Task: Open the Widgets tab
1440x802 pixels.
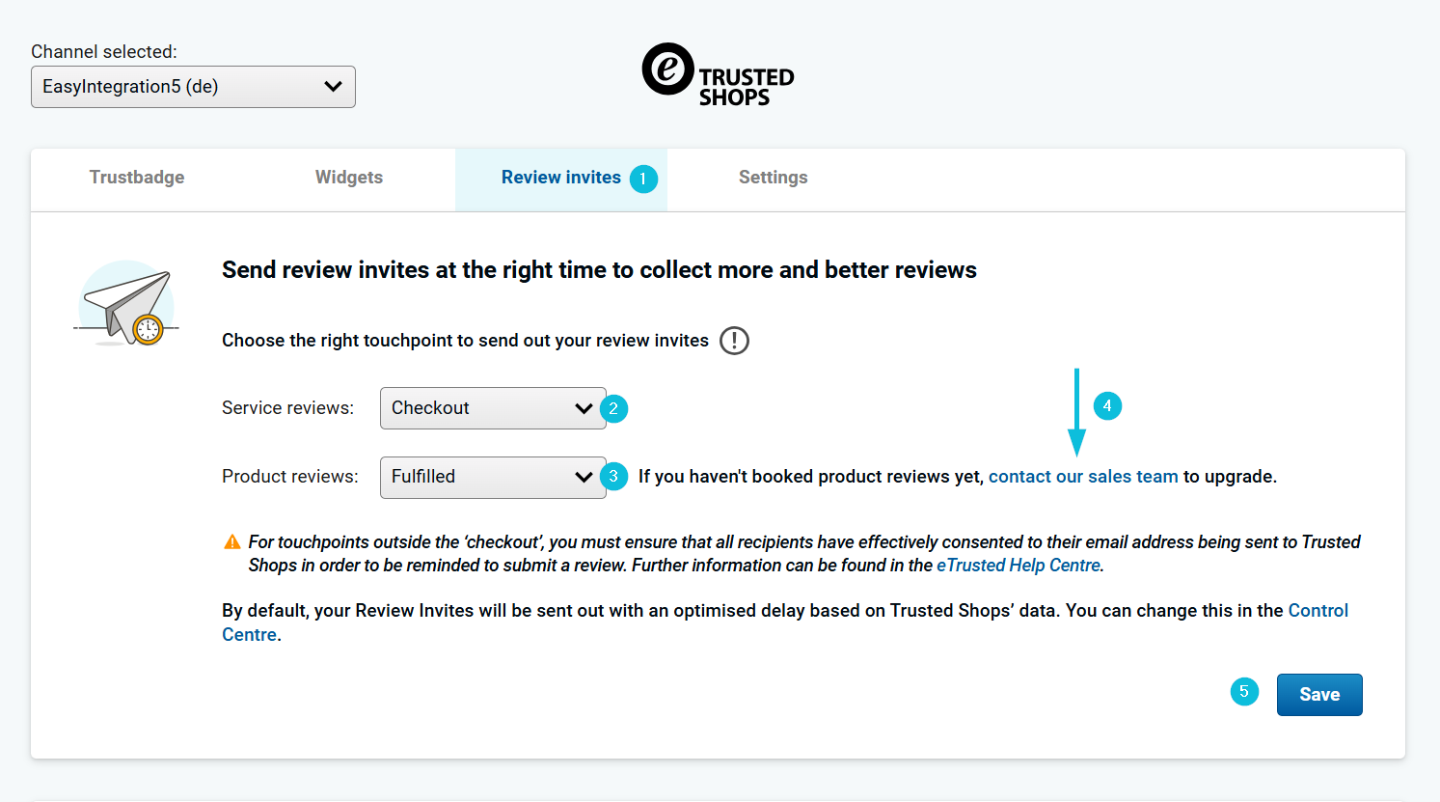Action: pyautogui.click(x=349, y=178)
